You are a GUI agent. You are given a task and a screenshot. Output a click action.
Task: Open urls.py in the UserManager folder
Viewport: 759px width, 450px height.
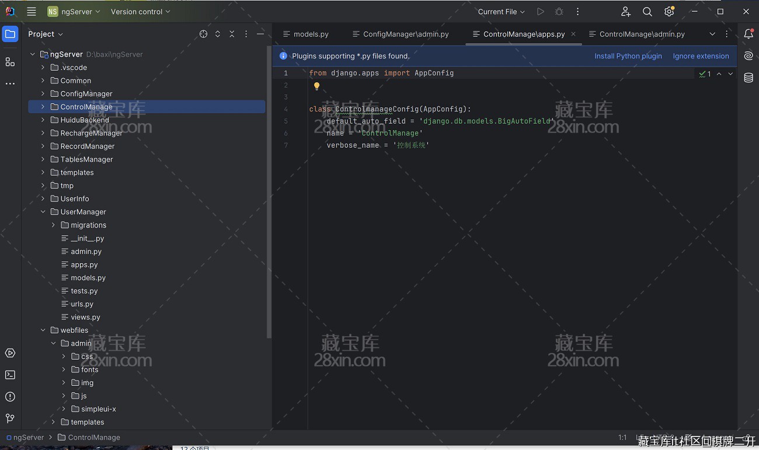click(82, 304)
